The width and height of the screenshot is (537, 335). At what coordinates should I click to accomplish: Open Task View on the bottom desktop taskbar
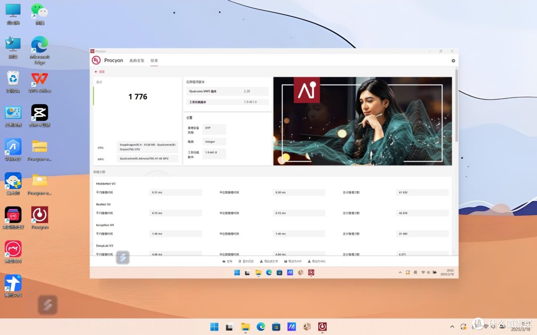click(x=229, y=327)
